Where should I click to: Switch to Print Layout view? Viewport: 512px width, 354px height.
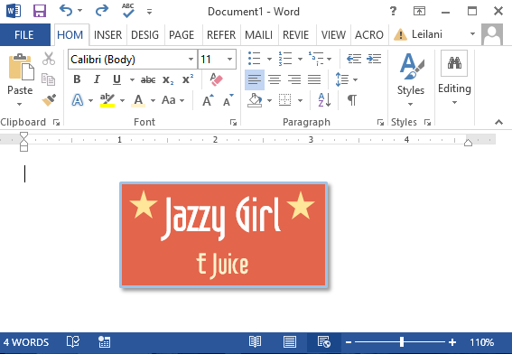290,342
